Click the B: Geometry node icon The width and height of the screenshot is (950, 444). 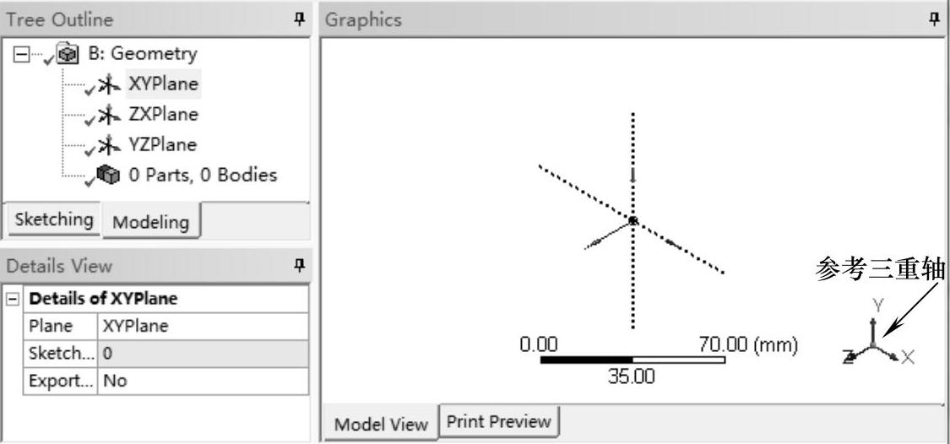(68, 54)
